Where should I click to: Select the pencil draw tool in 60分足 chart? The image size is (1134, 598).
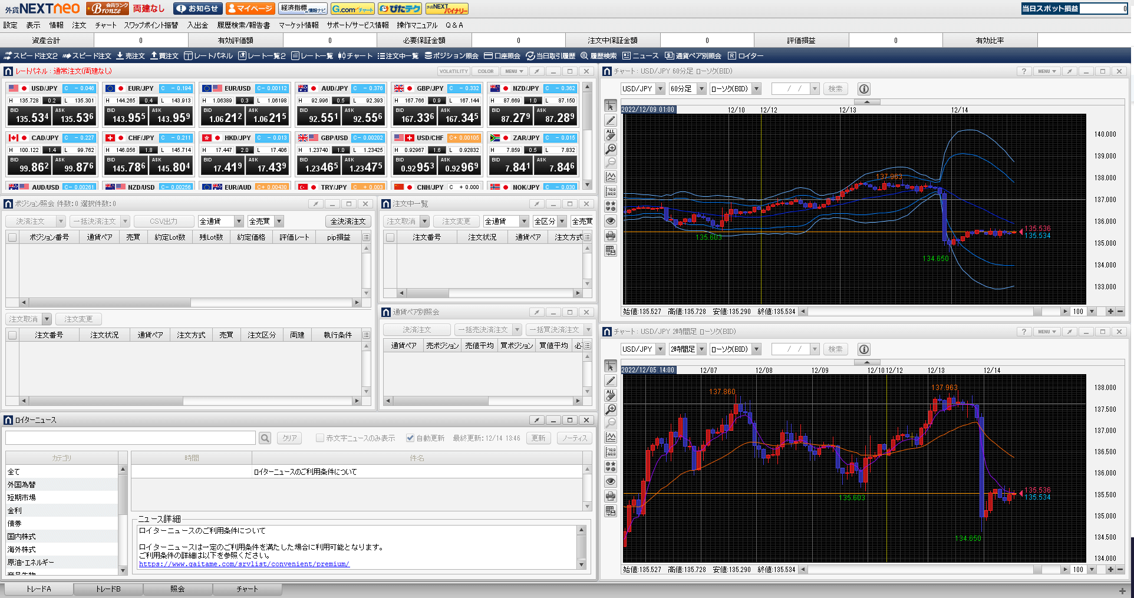[x=611, y=120]
